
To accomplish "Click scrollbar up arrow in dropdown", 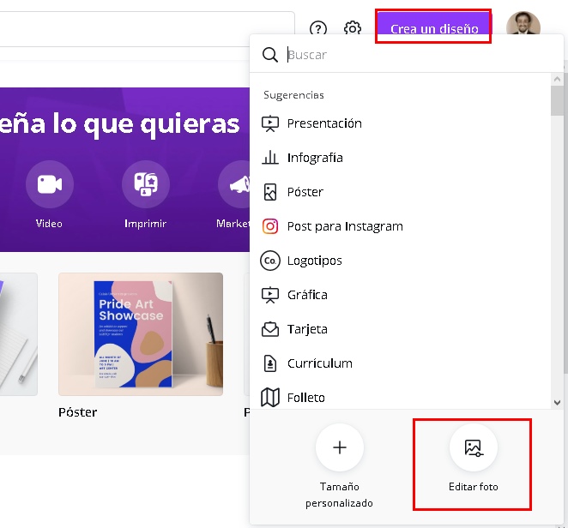I will [557, 79].
